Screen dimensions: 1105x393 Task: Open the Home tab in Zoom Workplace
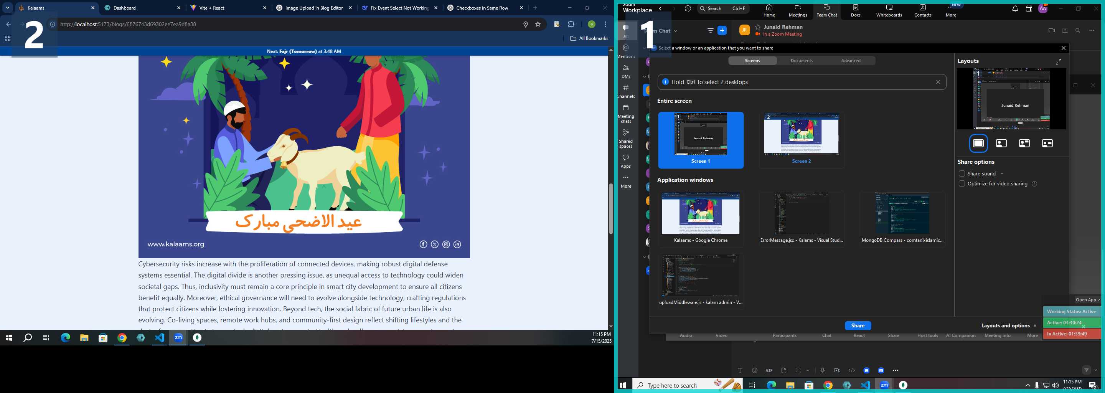[769, 11]
